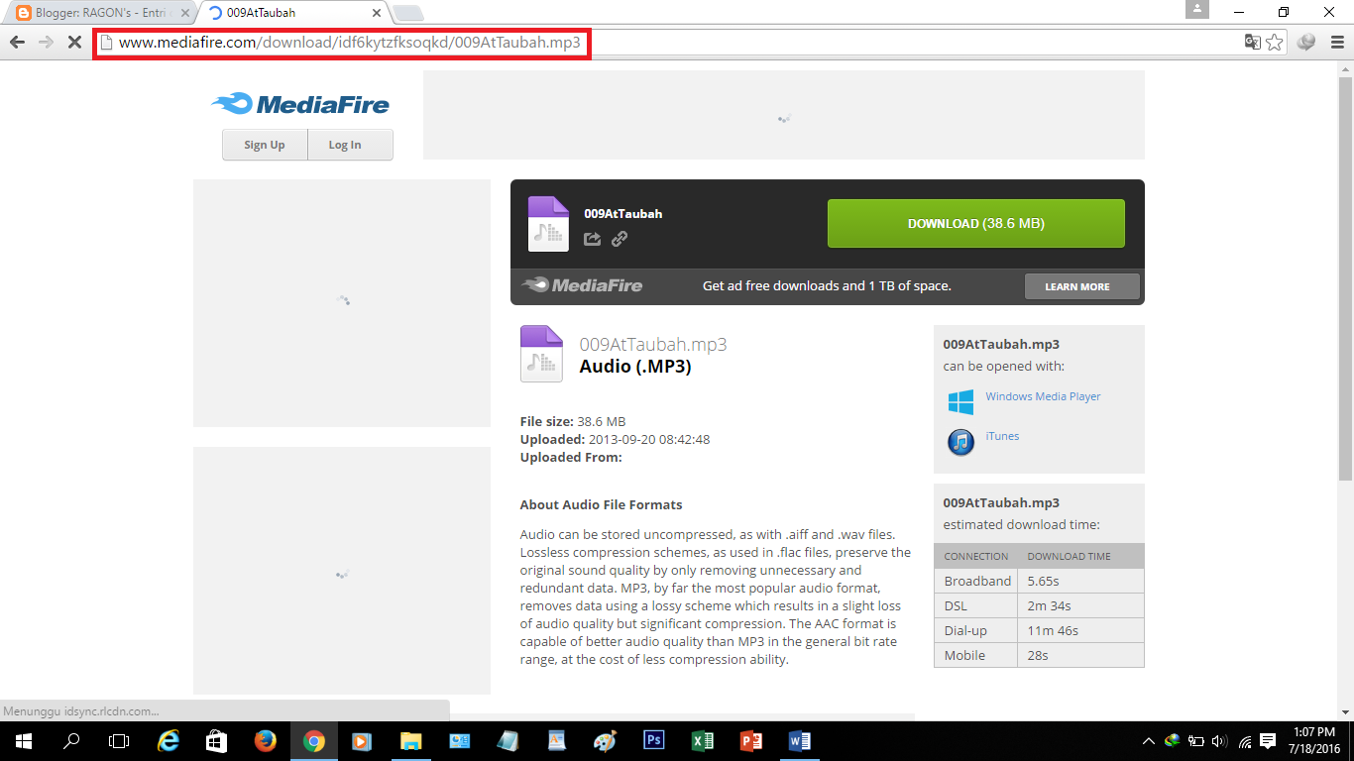The width and height of the screenshot is (1354, 761).
Task: Navigate back with the browser back arrow
Action: tap(16, 43)
